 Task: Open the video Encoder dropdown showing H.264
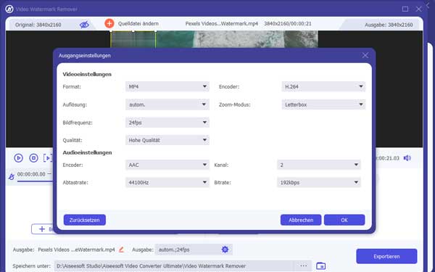pos(323,86)
